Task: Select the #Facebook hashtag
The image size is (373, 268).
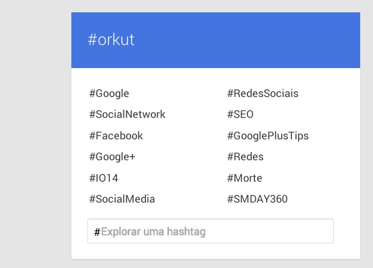Action: click(116, 136)
